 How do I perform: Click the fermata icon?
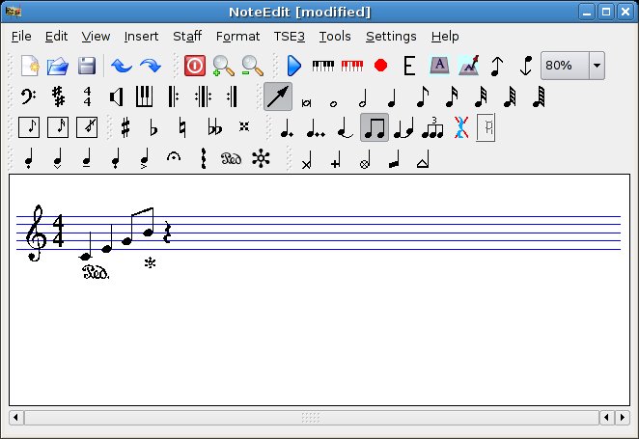174,159
